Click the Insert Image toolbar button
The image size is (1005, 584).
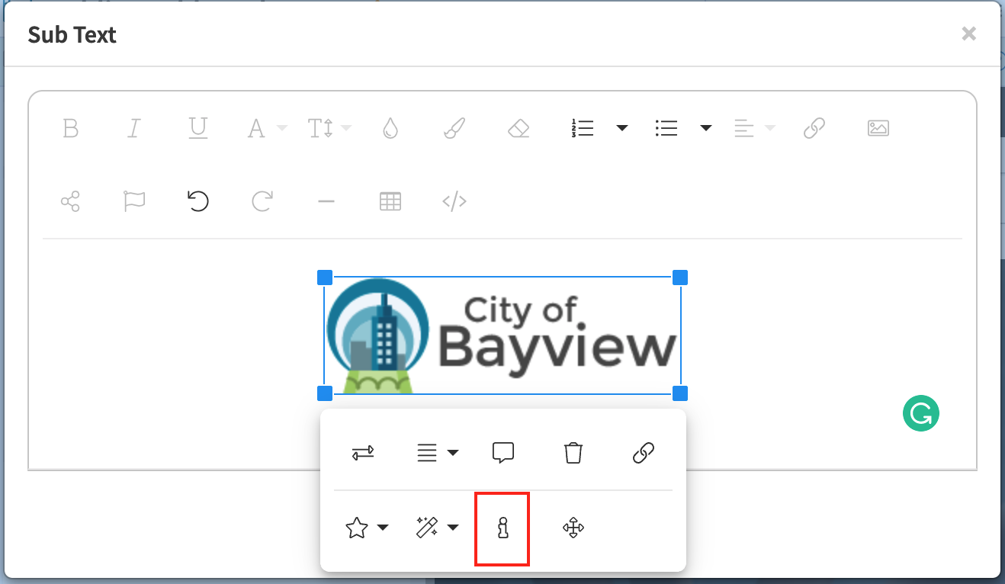[x=878, y=128]
